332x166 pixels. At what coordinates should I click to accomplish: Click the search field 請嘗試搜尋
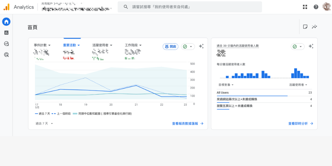tap(190, 7)
